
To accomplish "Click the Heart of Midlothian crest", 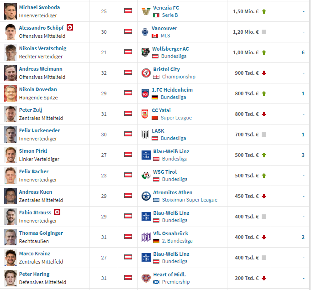I will tap(146, 278).
